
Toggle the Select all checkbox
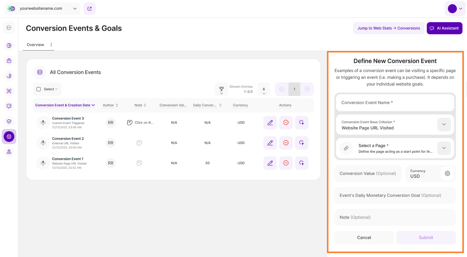[x=39, y=89]
